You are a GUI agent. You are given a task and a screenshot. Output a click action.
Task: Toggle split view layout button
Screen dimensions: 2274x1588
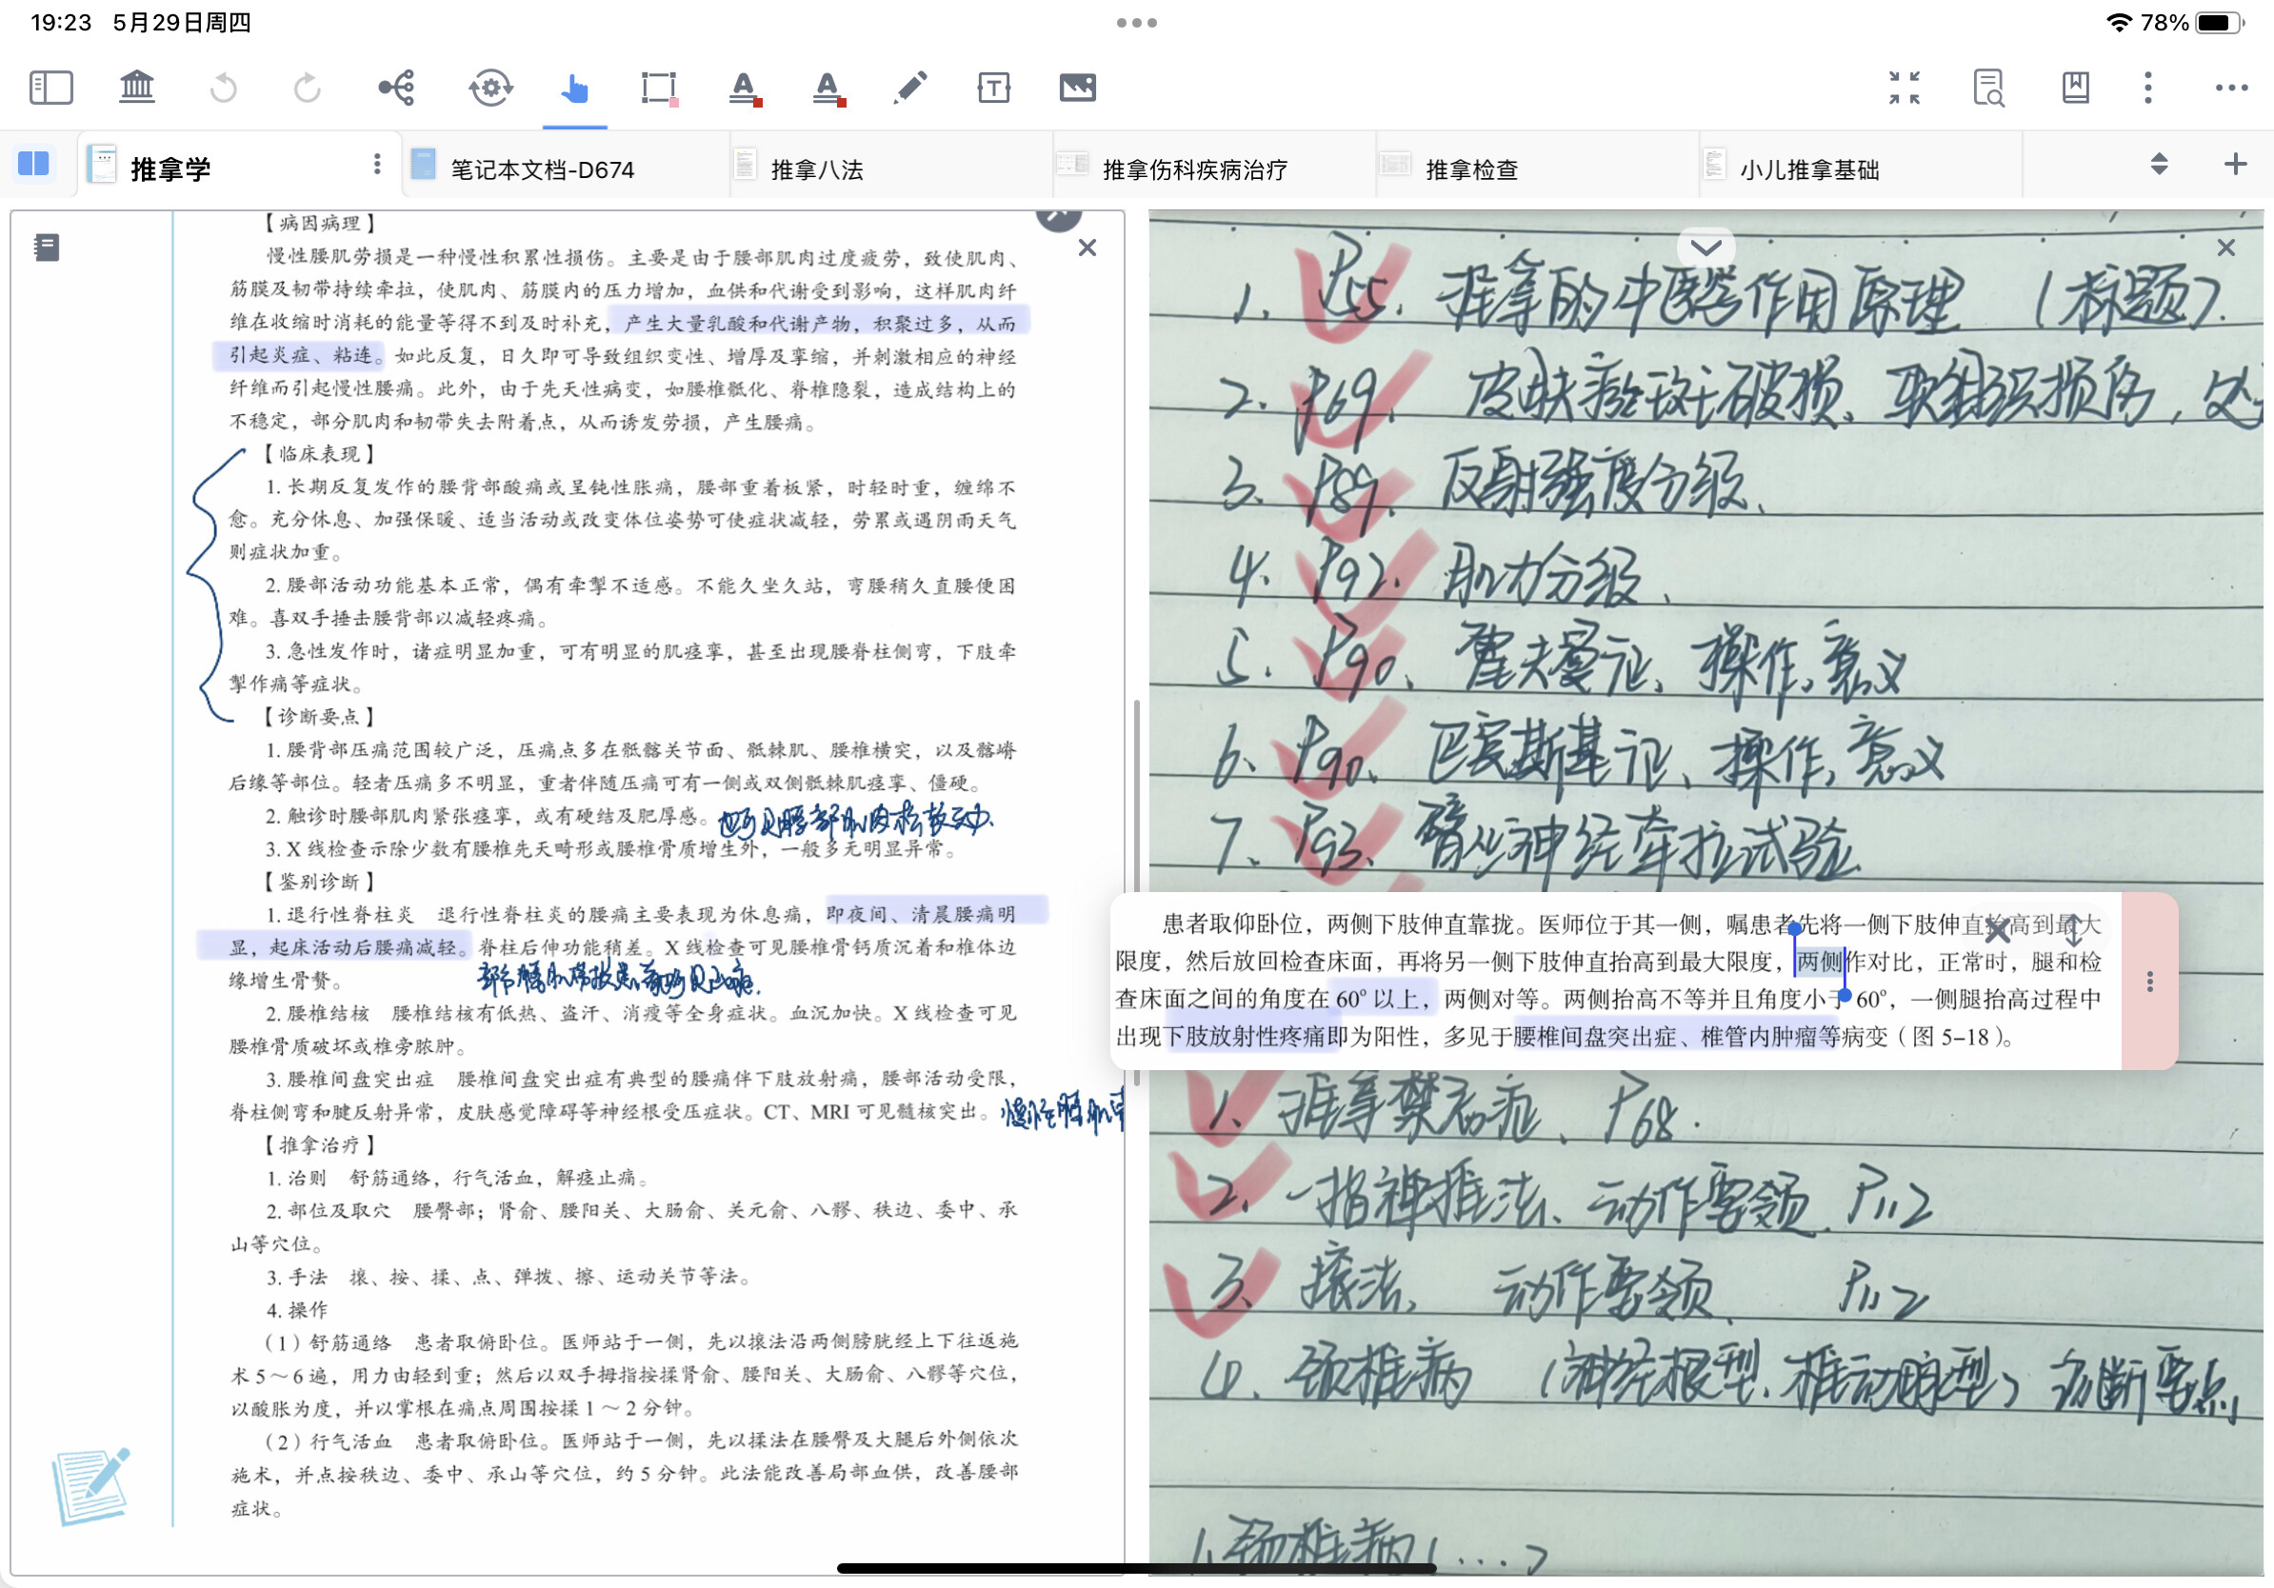33,164
